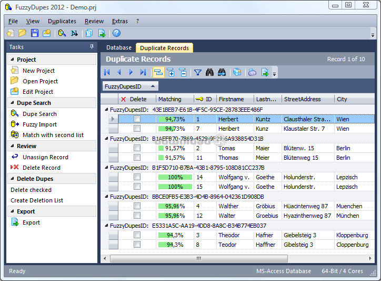The width and height of the screenshot is (381, 281).
Task: Jump to last record arrow
Action: 143,72
